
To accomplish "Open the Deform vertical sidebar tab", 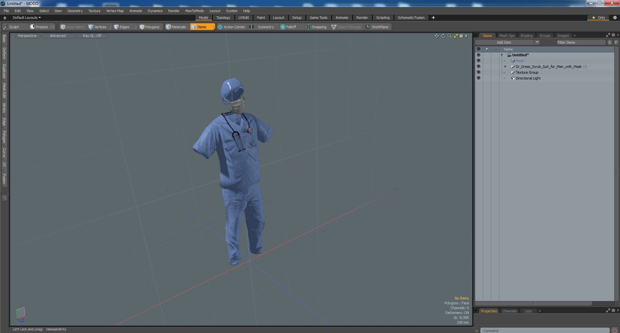I will pos(4,54).
